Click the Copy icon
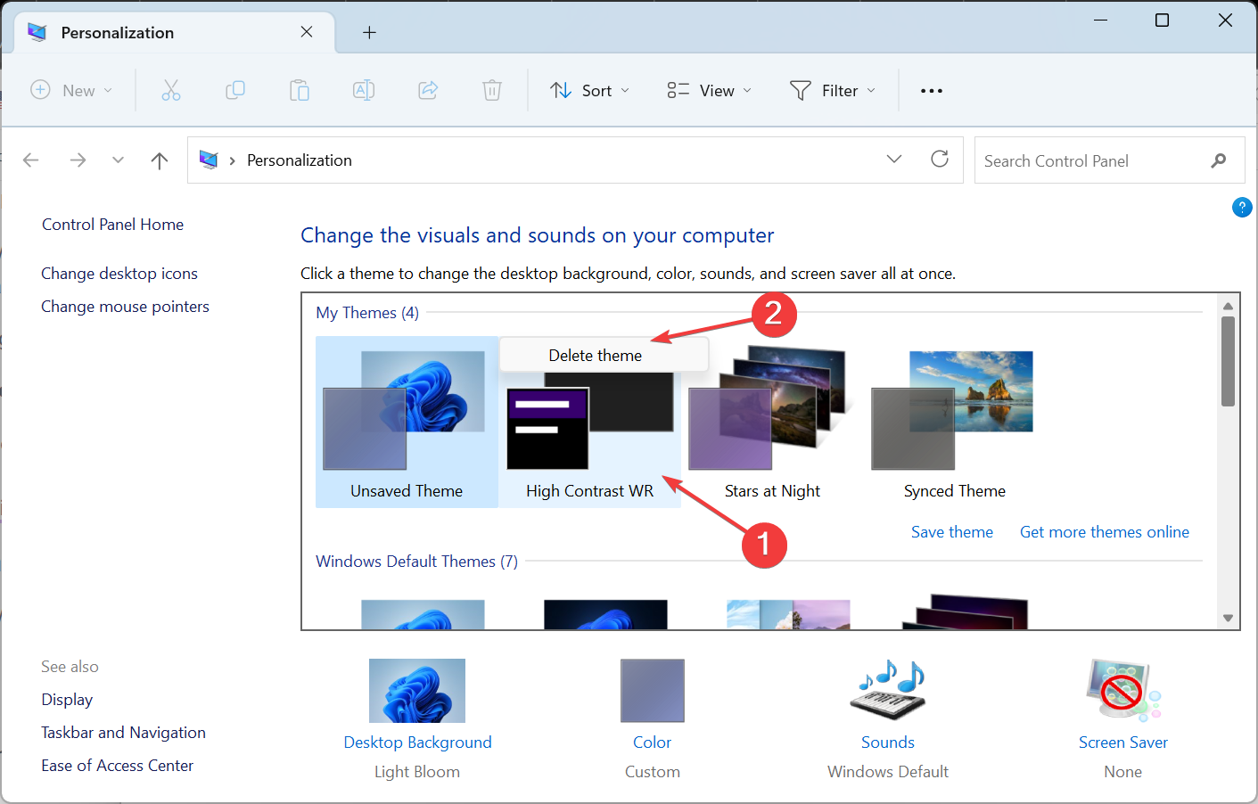Image resolution: width=1258 pixels, height=804 pixels. click(235, 90)
